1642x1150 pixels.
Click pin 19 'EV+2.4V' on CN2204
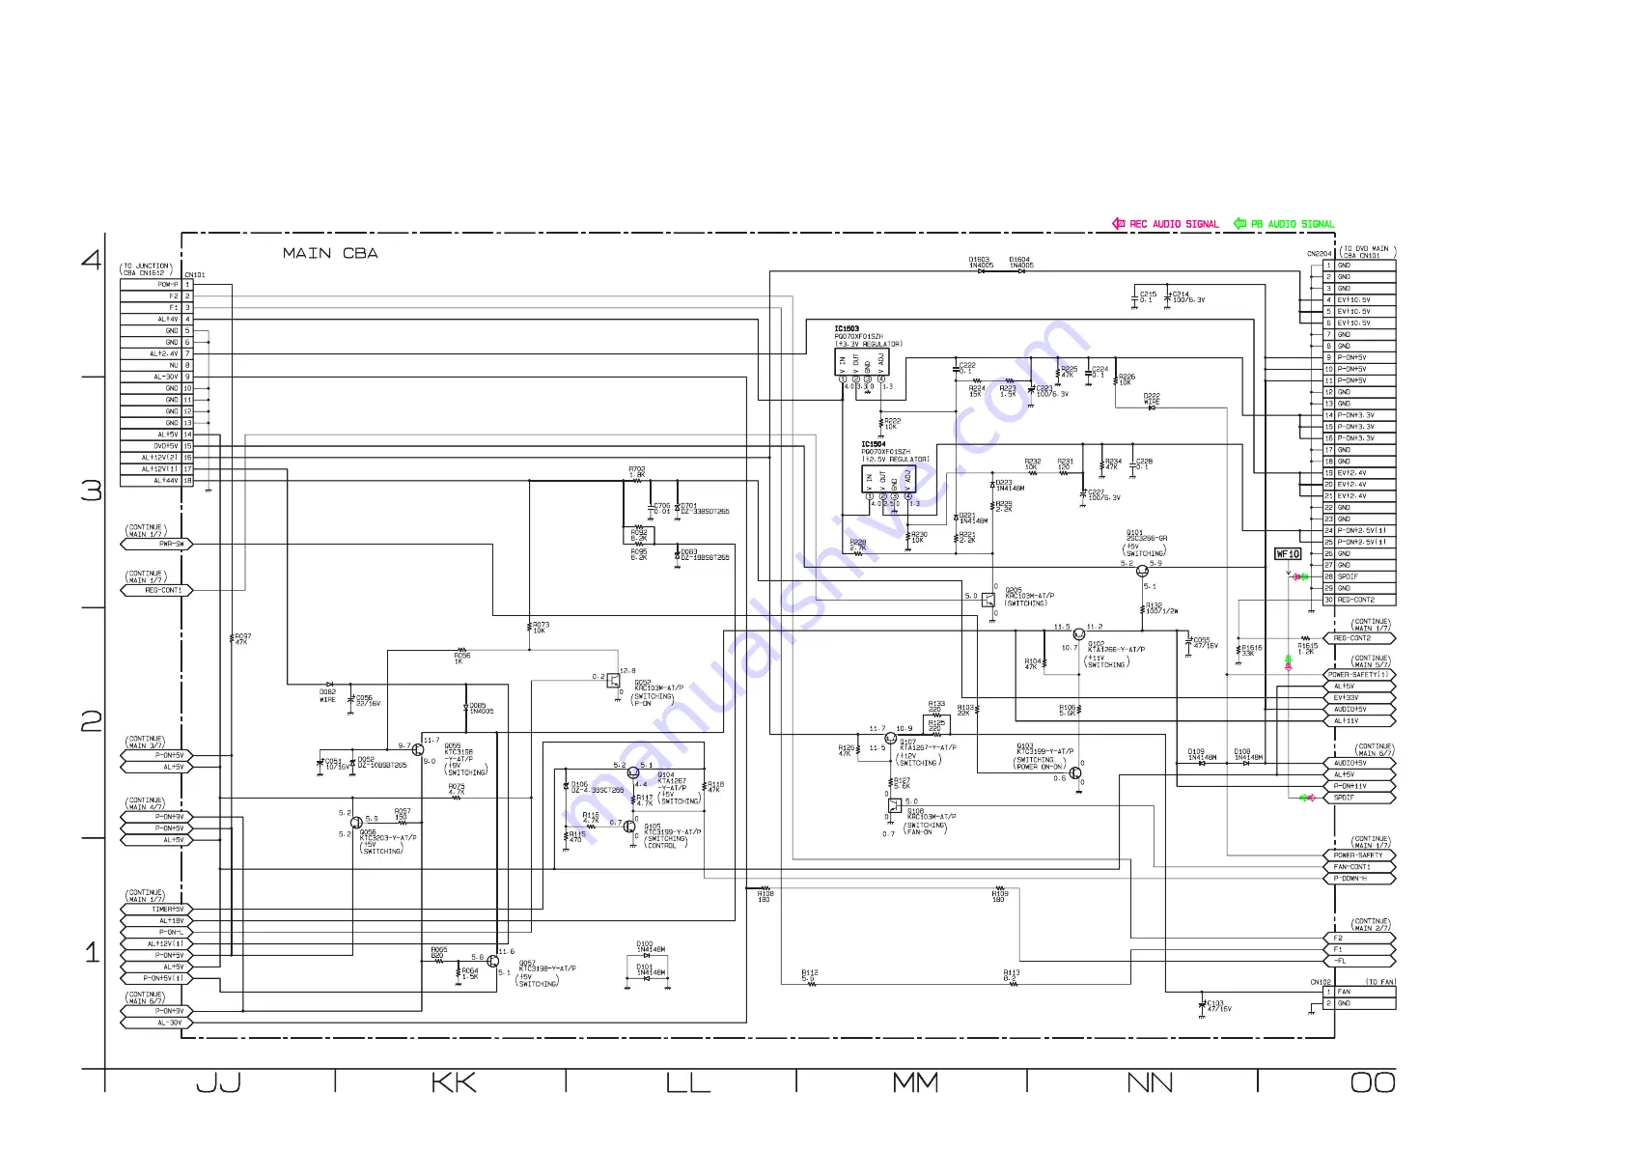click(1359, 473)
